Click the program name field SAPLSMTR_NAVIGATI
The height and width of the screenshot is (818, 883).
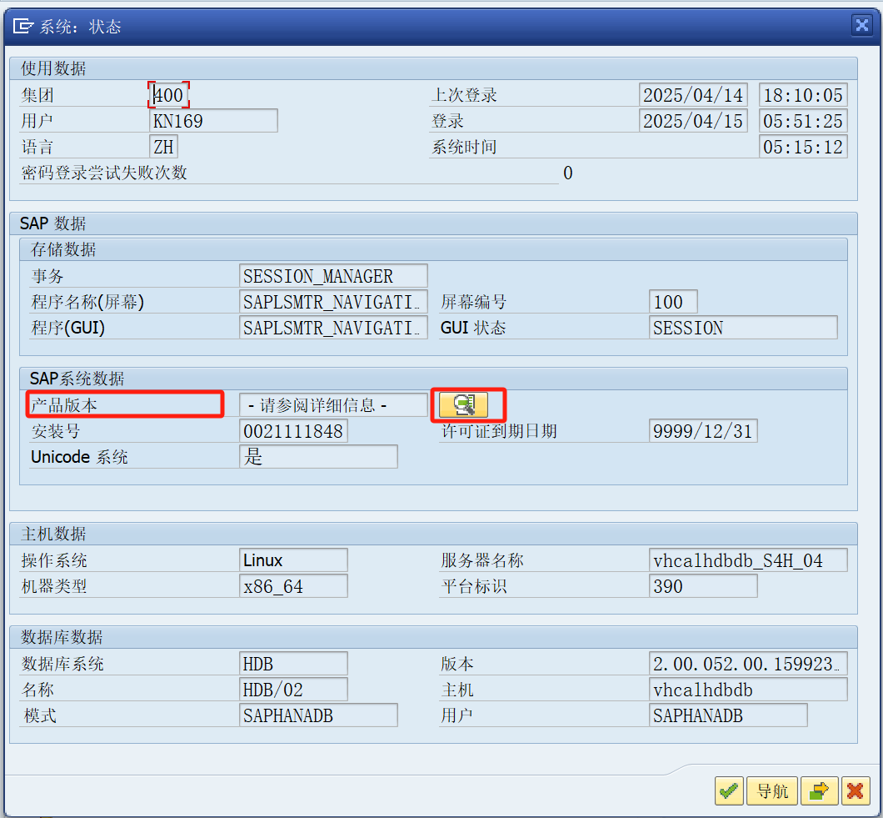tap(332, 301)
